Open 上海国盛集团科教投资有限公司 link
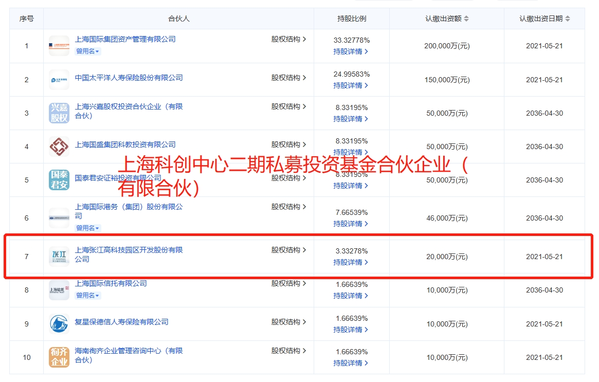Screen dimensions: 599x382 [125, 144]
